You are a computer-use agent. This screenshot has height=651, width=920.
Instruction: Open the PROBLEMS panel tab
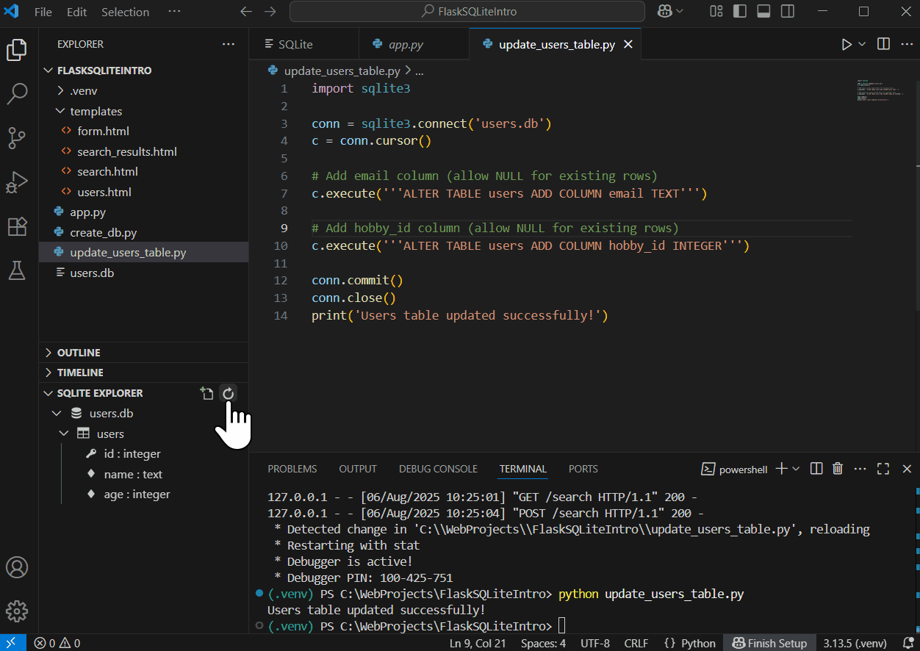point(292,469)
